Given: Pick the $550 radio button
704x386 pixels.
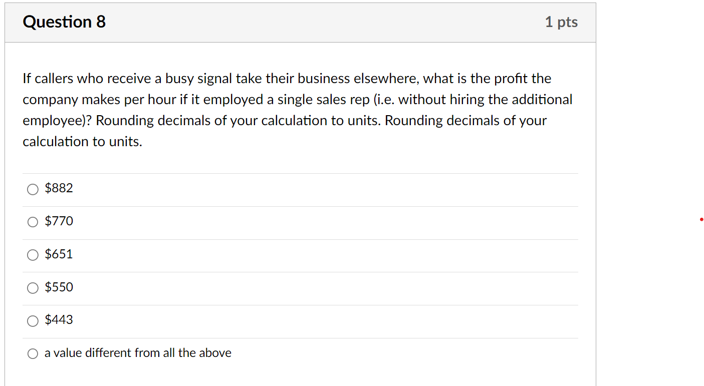Looking at the screenshot, I should pyautogui.click(x=33, y=288).
